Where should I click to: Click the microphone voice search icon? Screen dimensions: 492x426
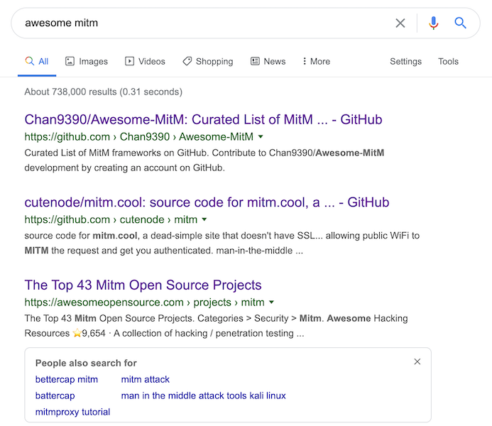point(433,23)
